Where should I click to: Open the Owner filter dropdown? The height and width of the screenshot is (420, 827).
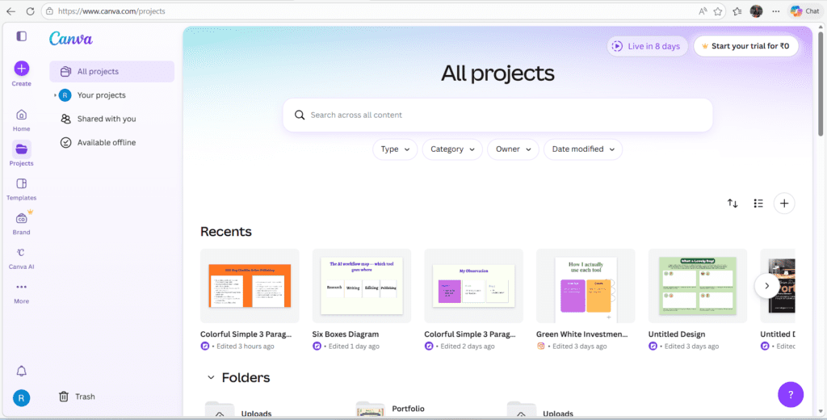coord(513,149)
